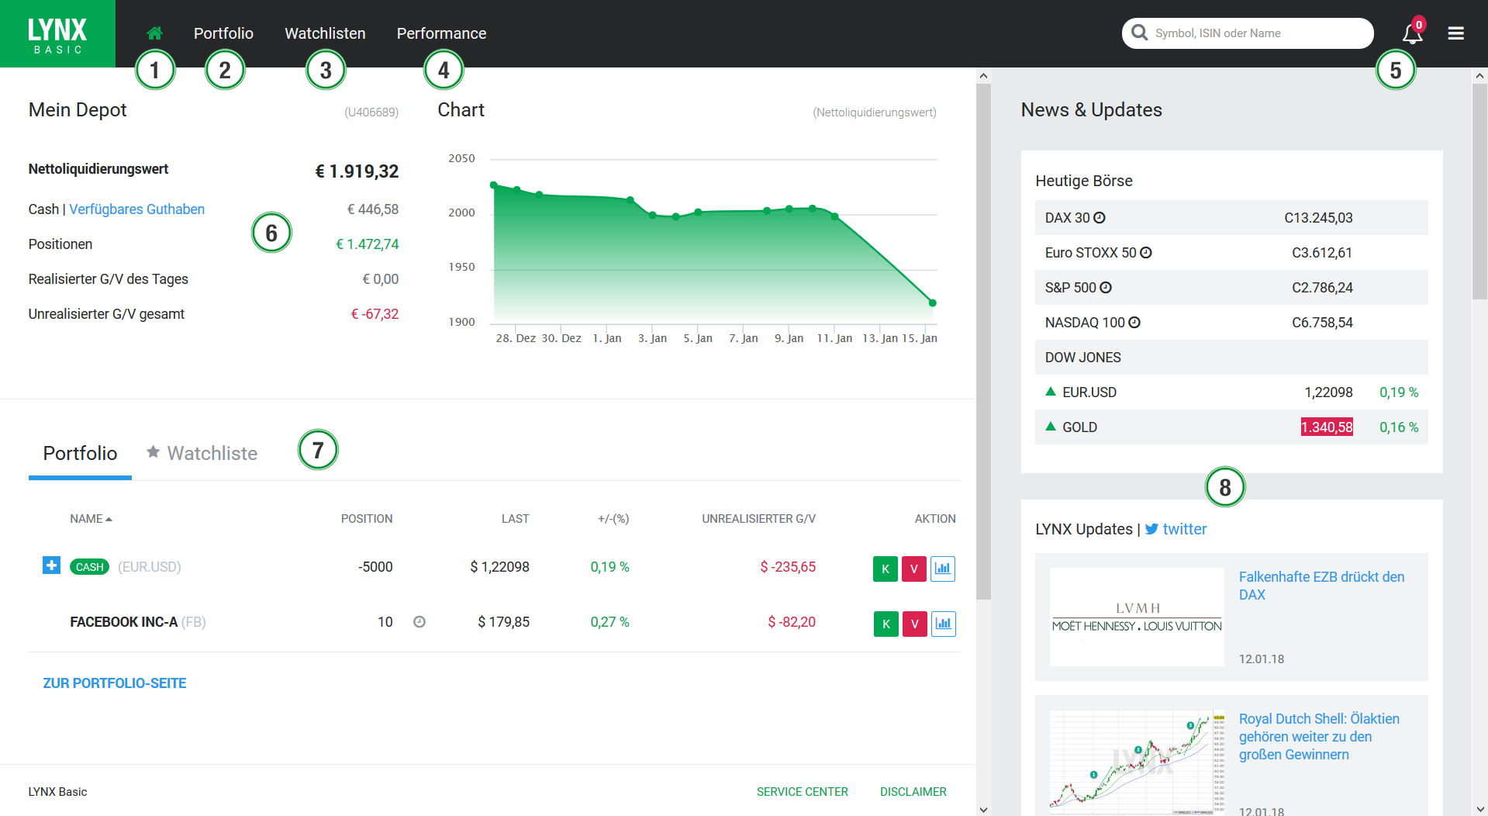Click the green up arrow beside GOLD
This screenshot has height=816, width=1488.
[1051, 427]
